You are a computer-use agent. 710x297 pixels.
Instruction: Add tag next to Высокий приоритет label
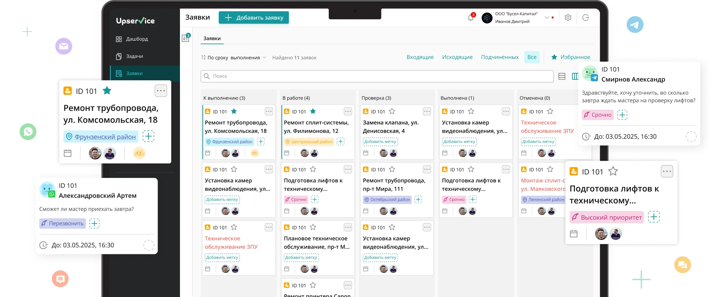(x=653, y=217)
